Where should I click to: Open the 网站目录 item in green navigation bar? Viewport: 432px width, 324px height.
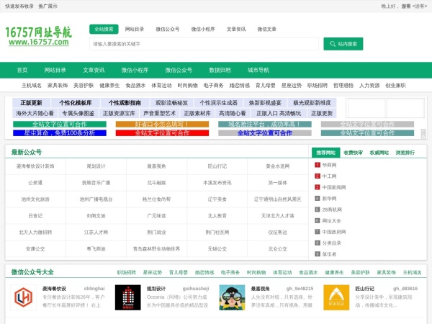point(55,70)
